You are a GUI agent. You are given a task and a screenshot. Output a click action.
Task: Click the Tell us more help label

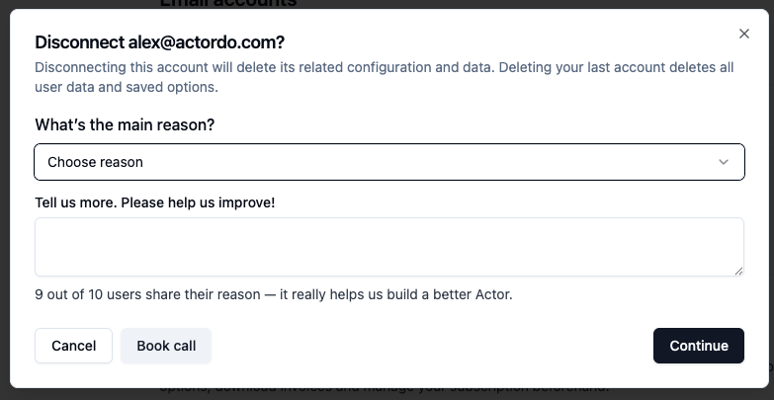click(x=155, y=202)
